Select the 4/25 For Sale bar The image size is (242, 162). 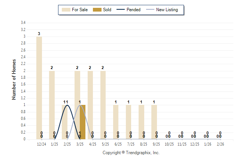(90, 105)
